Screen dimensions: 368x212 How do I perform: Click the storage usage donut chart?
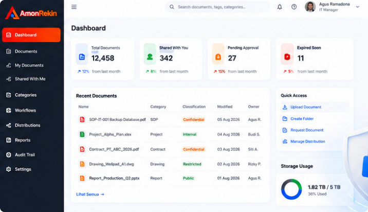[291, 189]
